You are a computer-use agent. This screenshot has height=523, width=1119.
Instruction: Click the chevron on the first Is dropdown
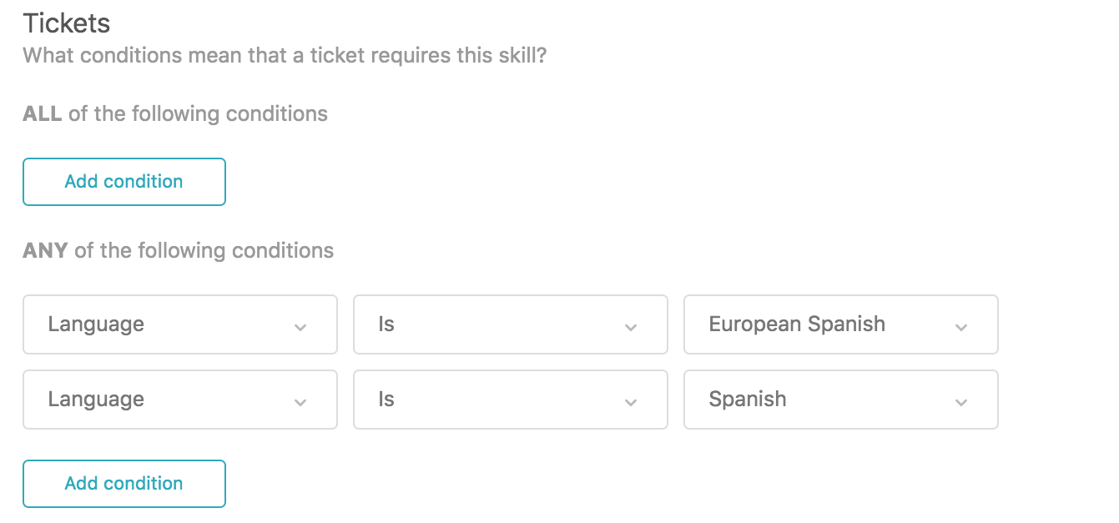coord(630,324)
